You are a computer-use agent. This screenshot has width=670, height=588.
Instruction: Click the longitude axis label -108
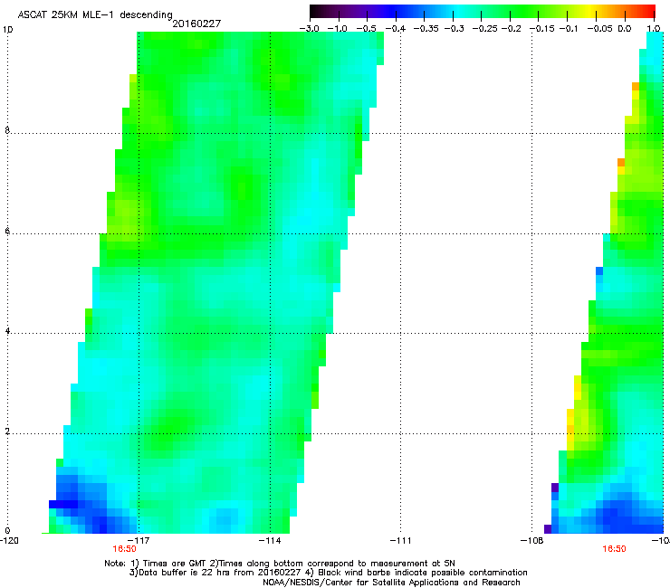(x=532, y=541)
